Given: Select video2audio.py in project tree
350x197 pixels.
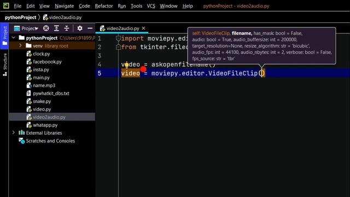Looking at the screenshot, I should coord(49,117).
